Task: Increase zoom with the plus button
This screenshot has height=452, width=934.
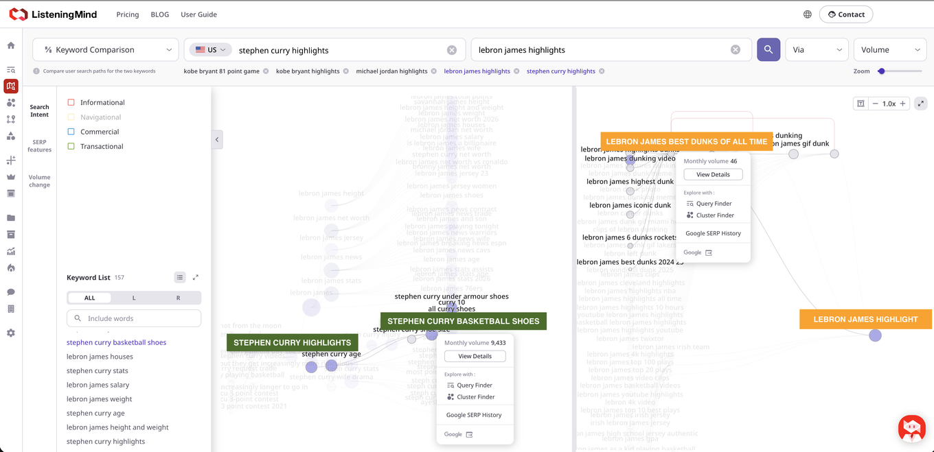Action: click(903, 104)
